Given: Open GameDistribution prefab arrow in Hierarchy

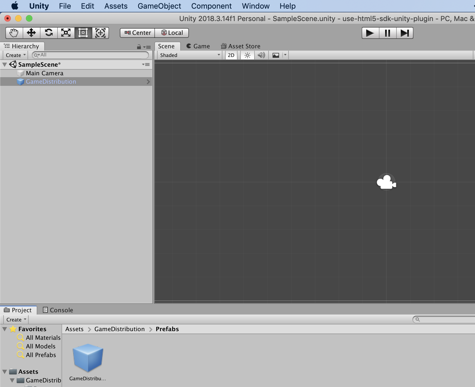Looking at the screenshot, I should [148, 82].
